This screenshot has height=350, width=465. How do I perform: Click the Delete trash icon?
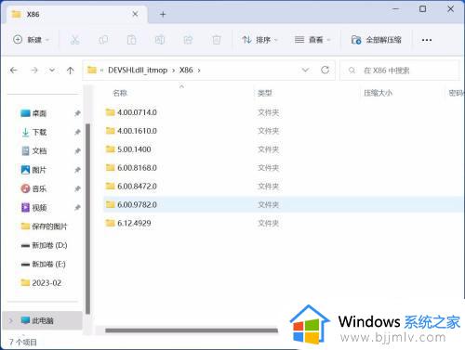[x=217, y=40]
